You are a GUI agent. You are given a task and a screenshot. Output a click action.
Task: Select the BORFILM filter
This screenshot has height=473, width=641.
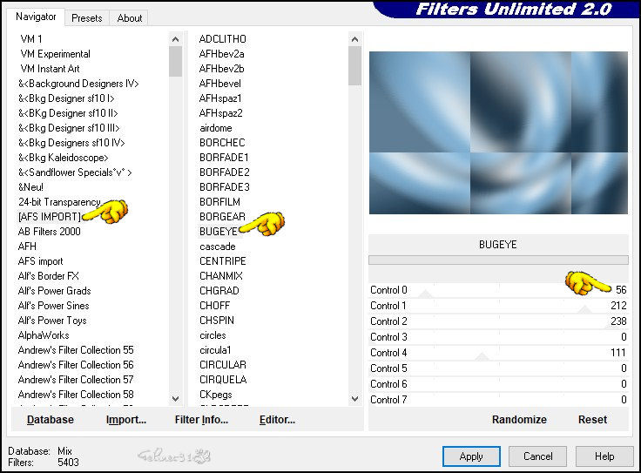click(x=219, y=202)
